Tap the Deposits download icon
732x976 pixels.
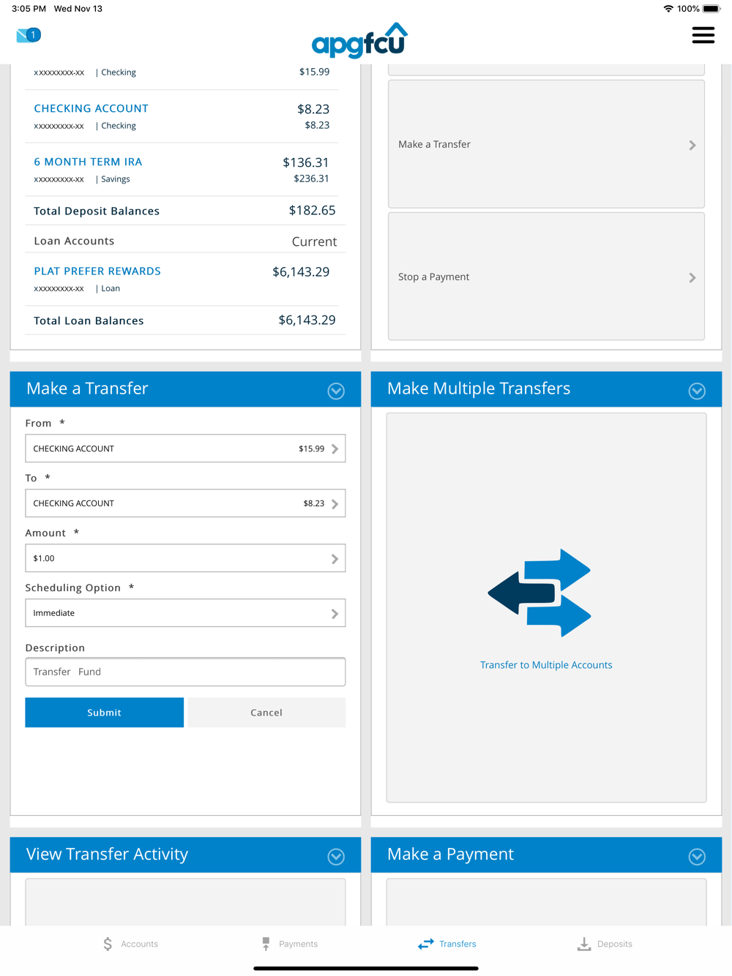(584, 944)
